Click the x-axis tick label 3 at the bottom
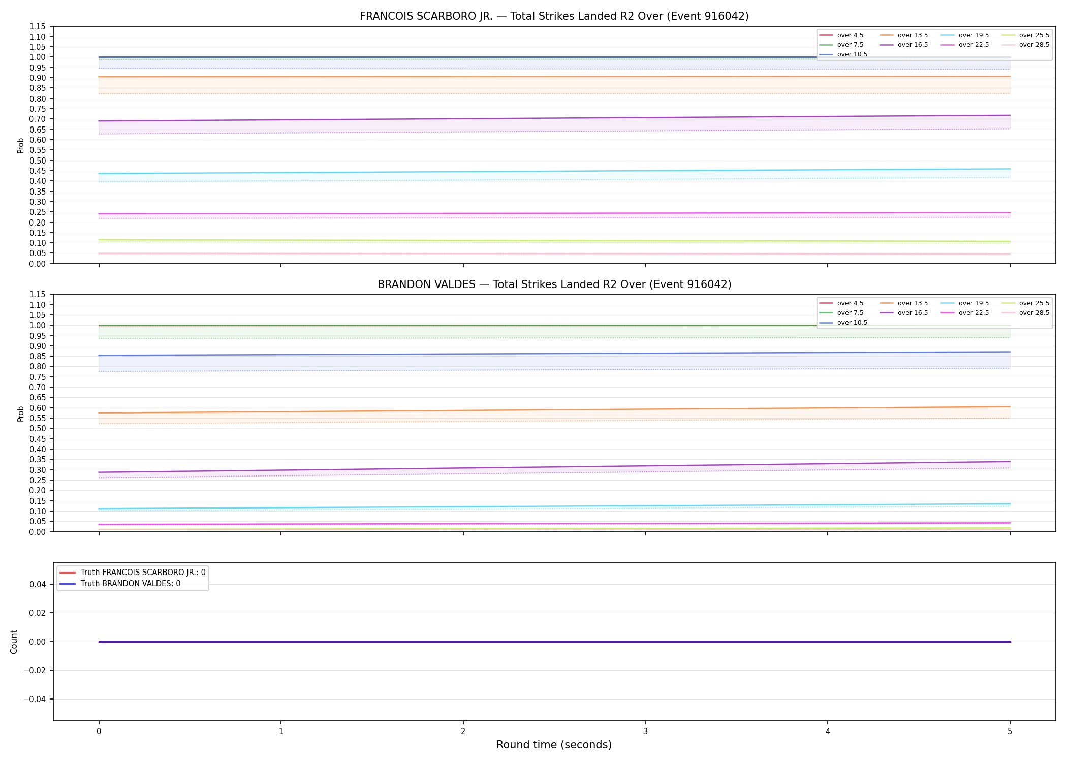1067x762 pixels. pyautogui.click(x=645, y=732)
